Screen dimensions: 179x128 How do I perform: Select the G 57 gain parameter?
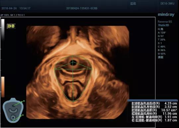pos(161,36)
